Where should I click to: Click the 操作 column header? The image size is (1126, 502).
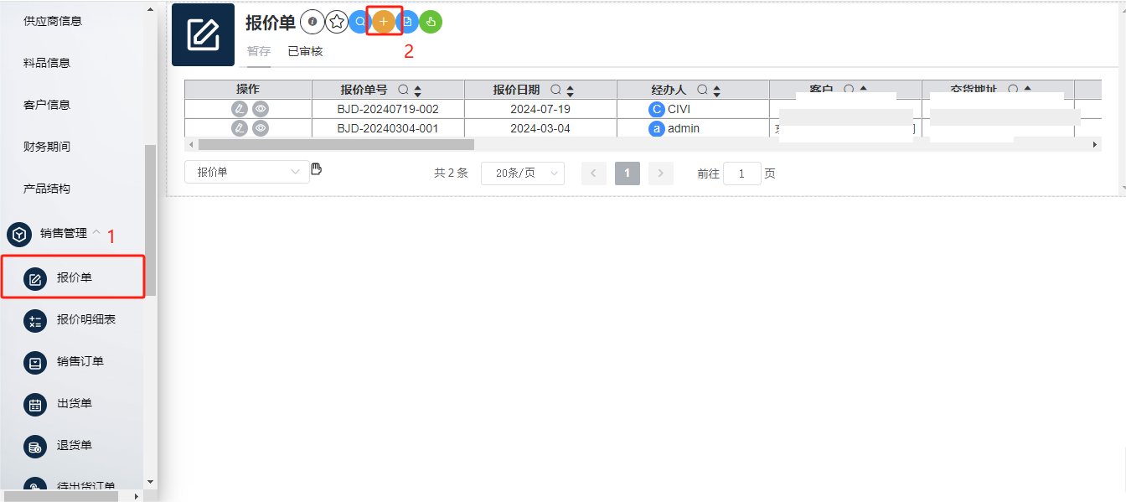[248, 90]
